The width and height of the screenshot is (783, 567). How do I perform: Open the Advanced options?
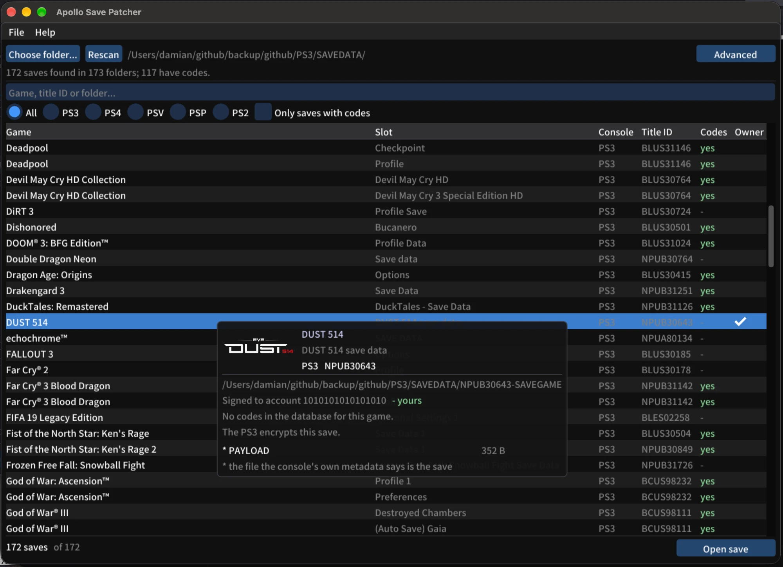click(735, 54)
